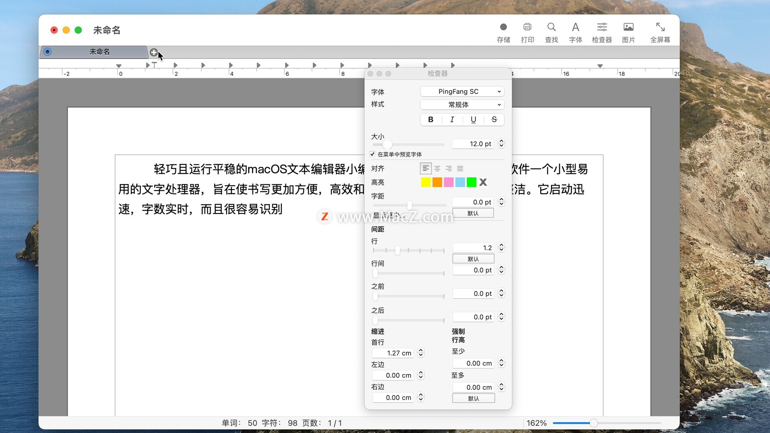Enter full screen via 全屏幕 icon
The height and width of the screenshot is (433, 770).
tap(660, 27)
